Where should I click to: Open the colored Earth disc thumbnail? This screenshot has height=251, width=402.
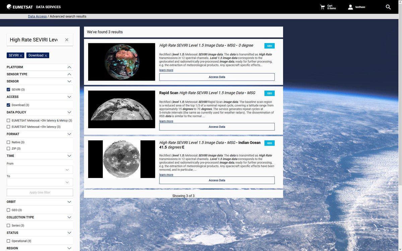click(122, 62)
